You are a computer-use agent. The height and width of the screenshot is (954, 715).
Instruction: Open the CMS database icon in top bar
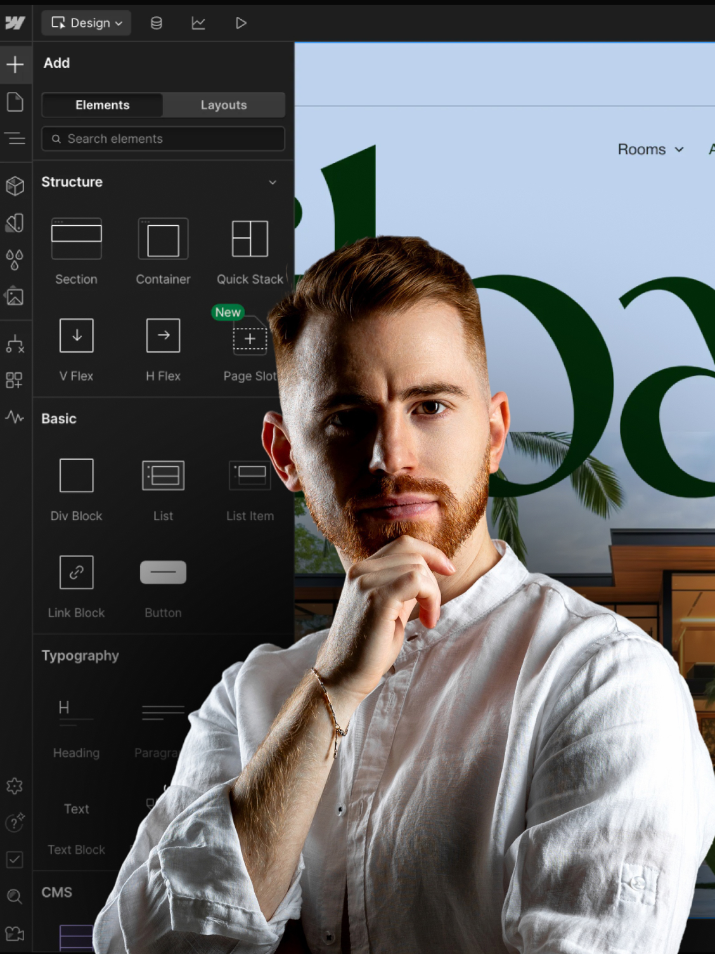point(156,23)
